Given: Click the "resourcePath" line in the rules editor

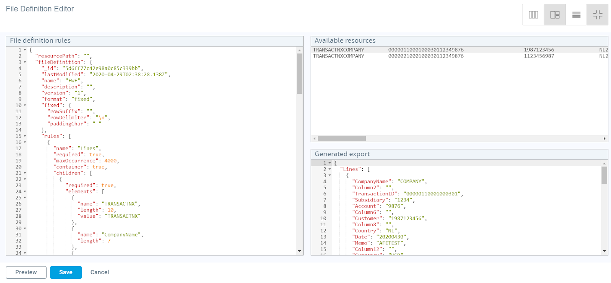Looking at the screenshot, I should [63, 56].
